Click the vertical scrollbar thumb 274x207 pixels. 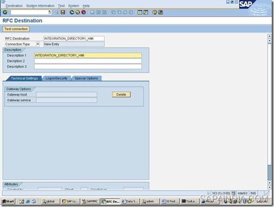point(269,173)
